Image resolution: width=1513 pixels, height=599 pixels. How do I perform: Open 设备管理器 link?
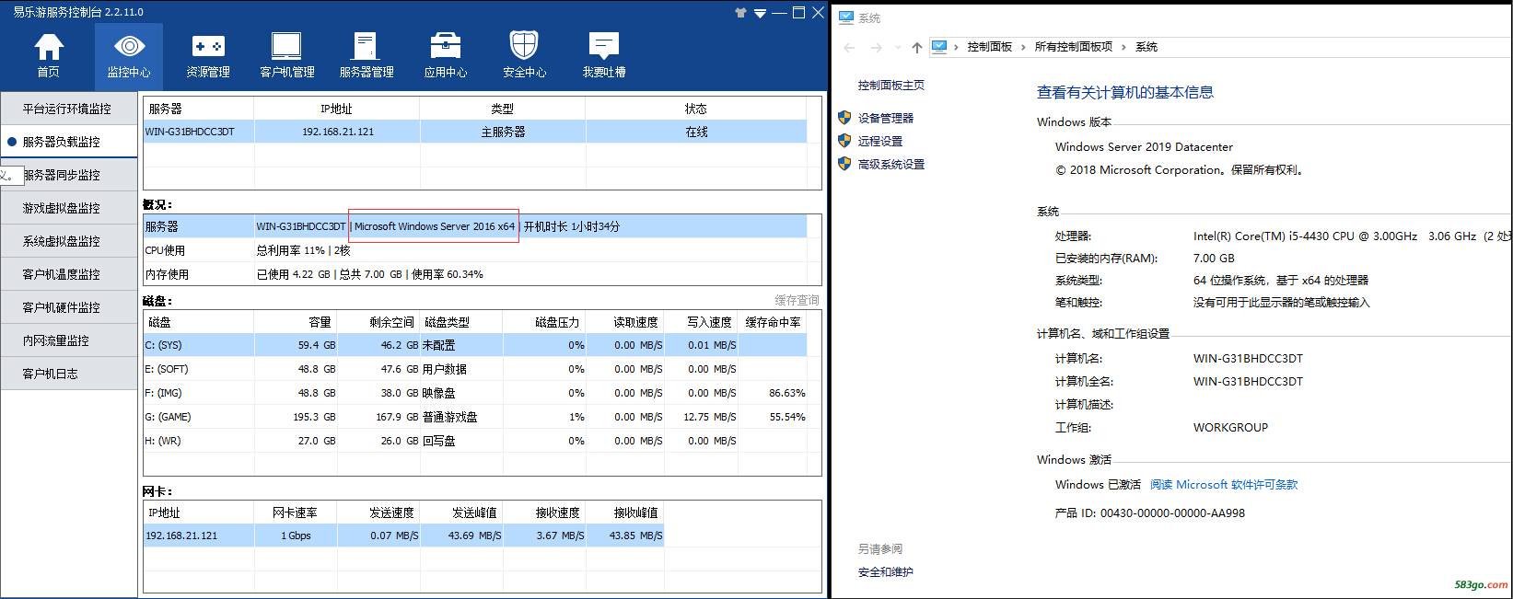point(886,118)
